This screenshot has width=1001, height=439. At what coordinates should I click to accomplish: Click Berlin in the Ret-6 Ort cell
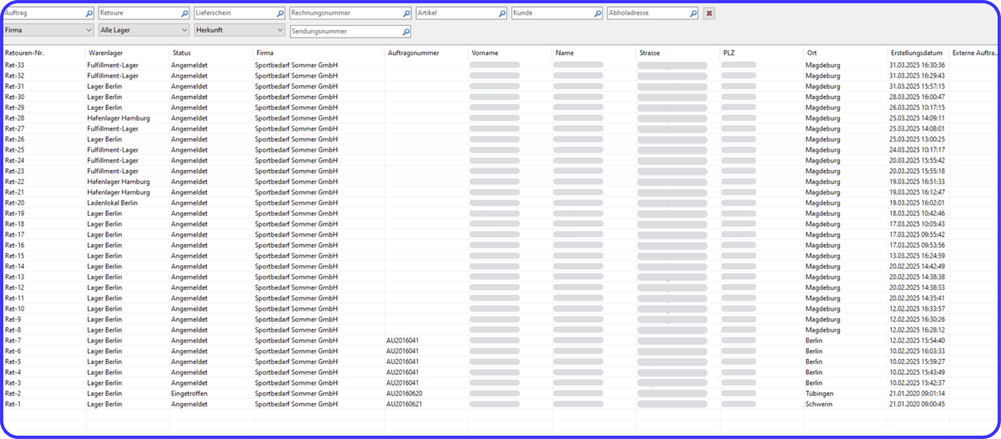pos(814,351)
